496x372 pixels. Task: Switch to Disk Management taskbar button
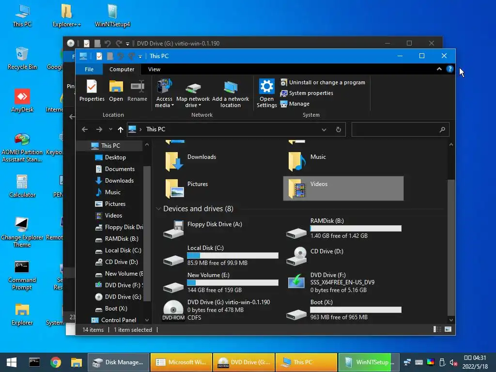tap(118, 362)
